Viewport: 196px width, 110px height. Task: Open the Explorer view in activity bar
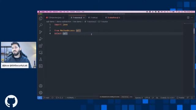coord(41,18)
